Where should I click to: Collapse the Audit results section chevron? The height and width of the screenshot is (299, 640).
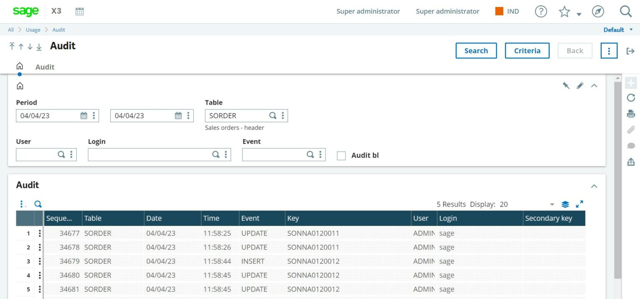pos(595,186)
